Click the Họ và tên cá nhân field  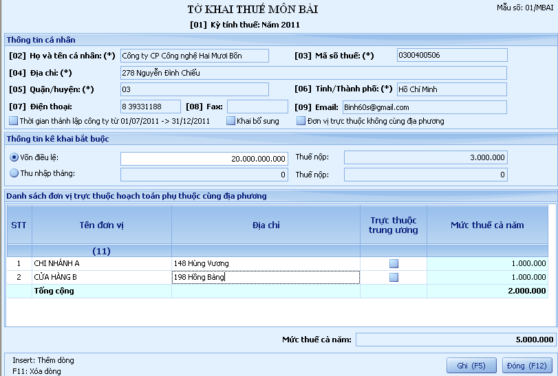coord(194,56)
